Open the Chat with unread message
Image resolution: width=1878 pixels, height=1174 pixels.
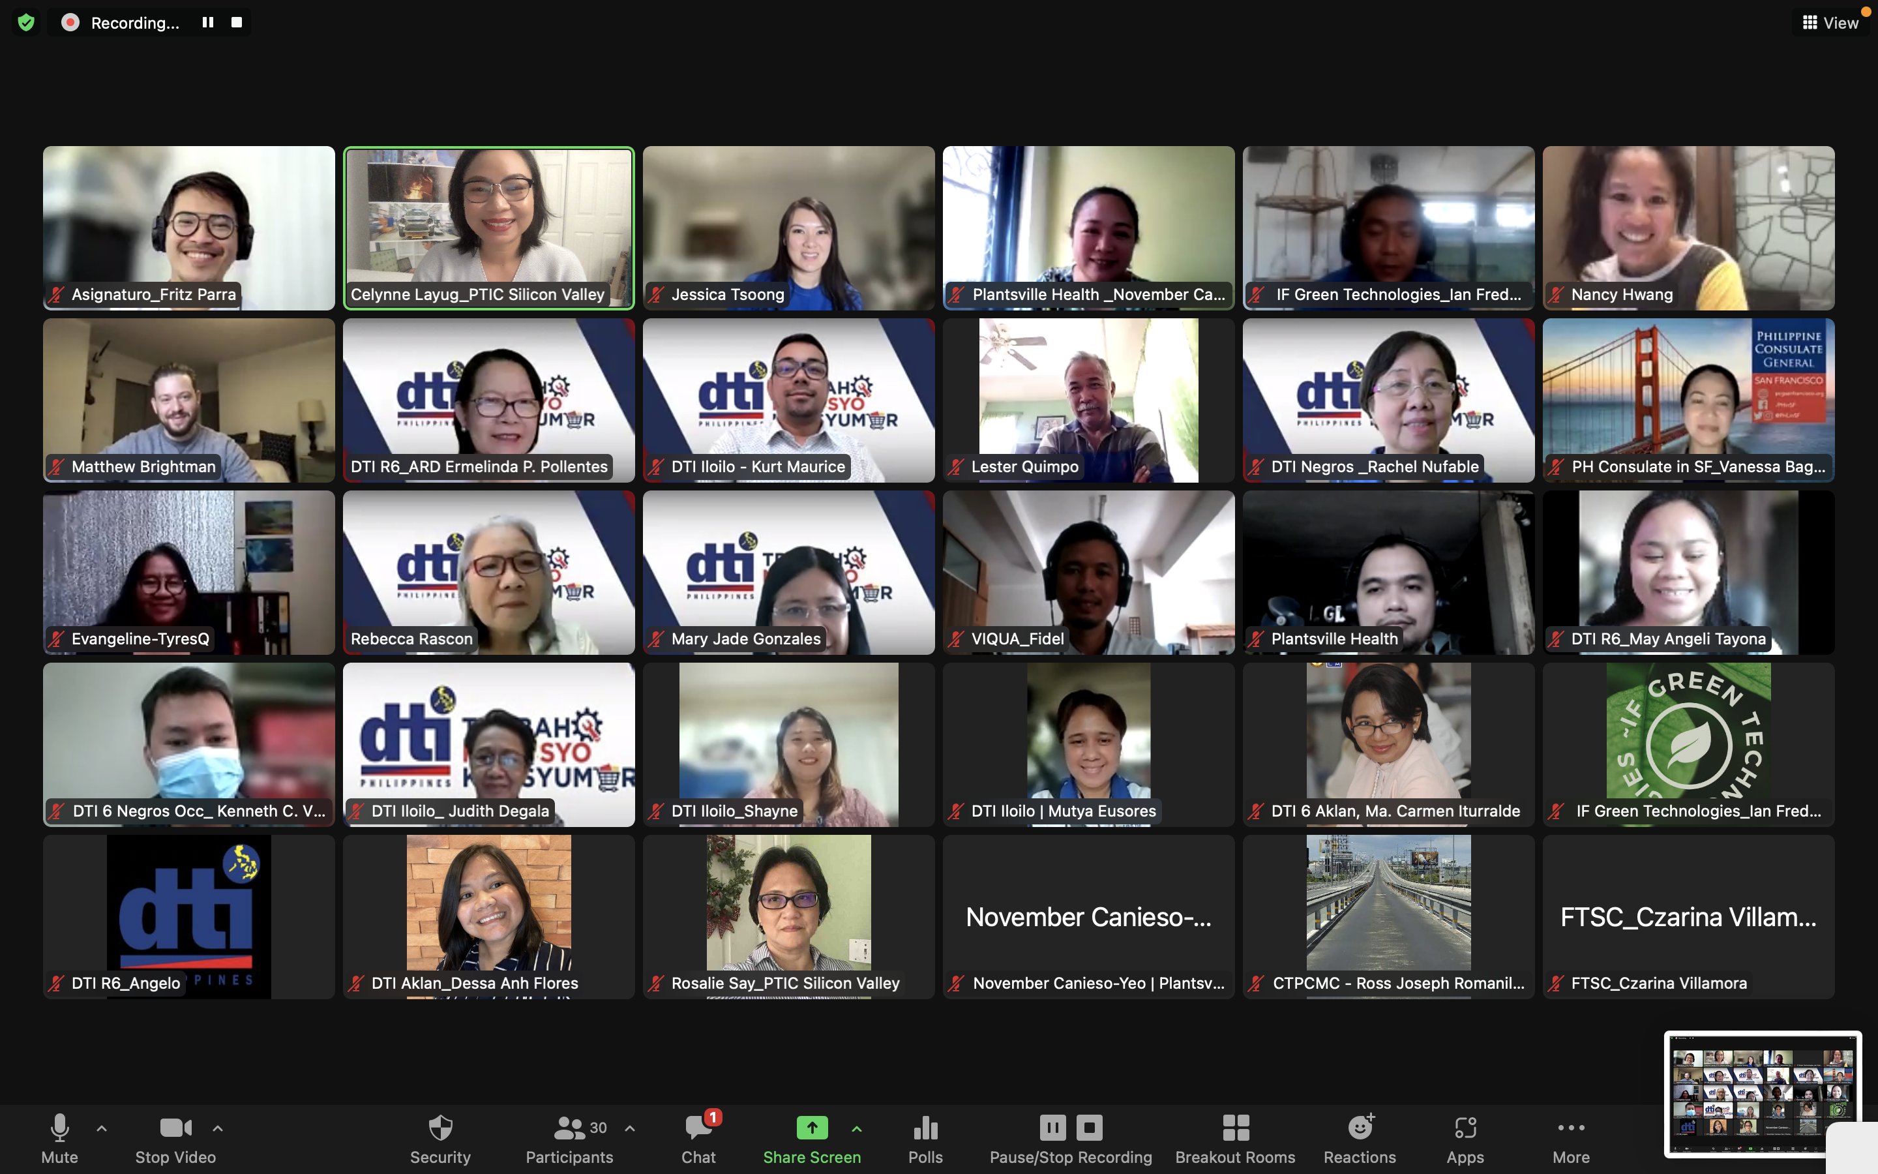point(698,1128)
